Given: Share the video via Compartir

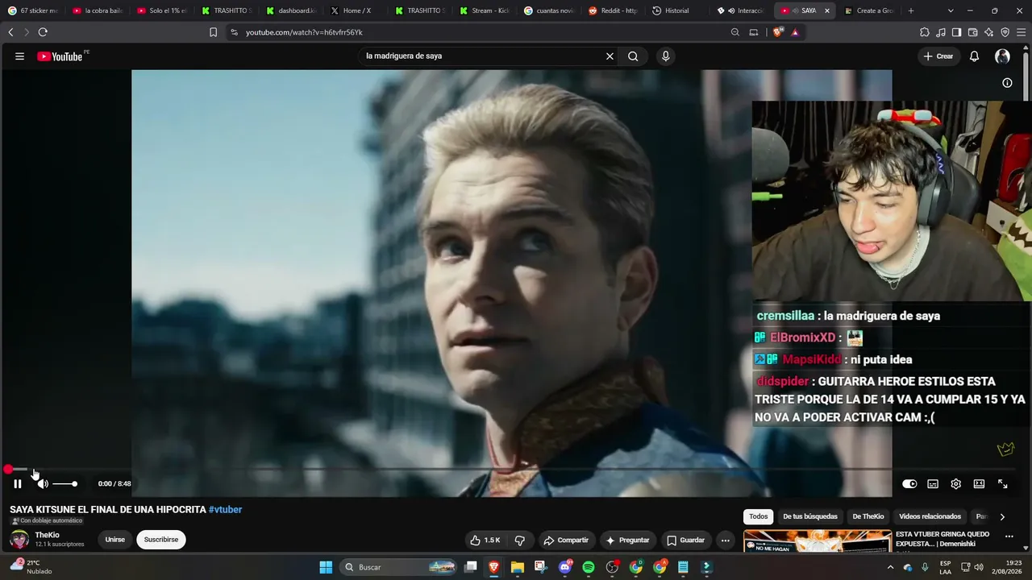Looking at the screenshot, I should [566, 540].
